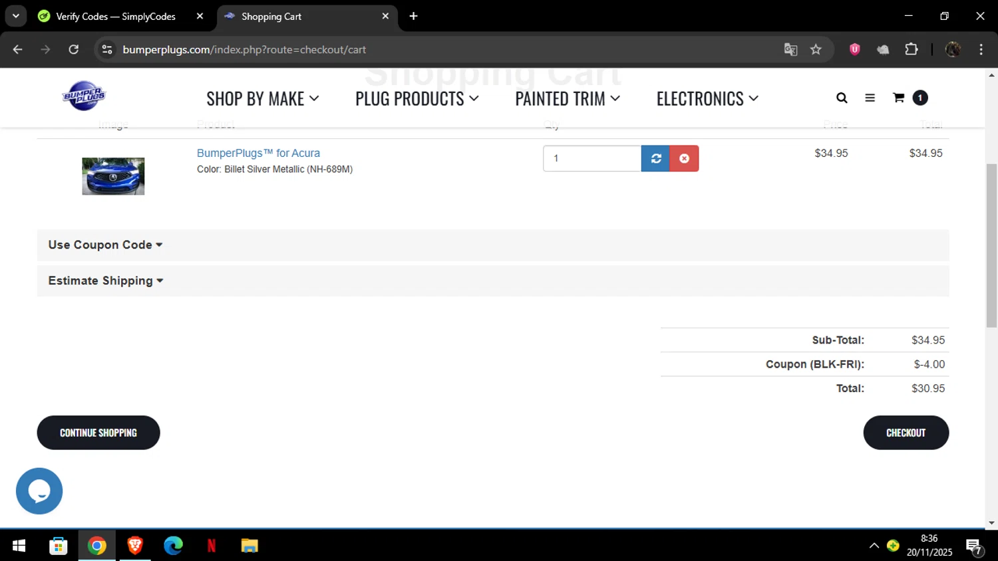998x561 pixels.
Task: Open Microsoft Store from the taskbar
Action: 59,546
